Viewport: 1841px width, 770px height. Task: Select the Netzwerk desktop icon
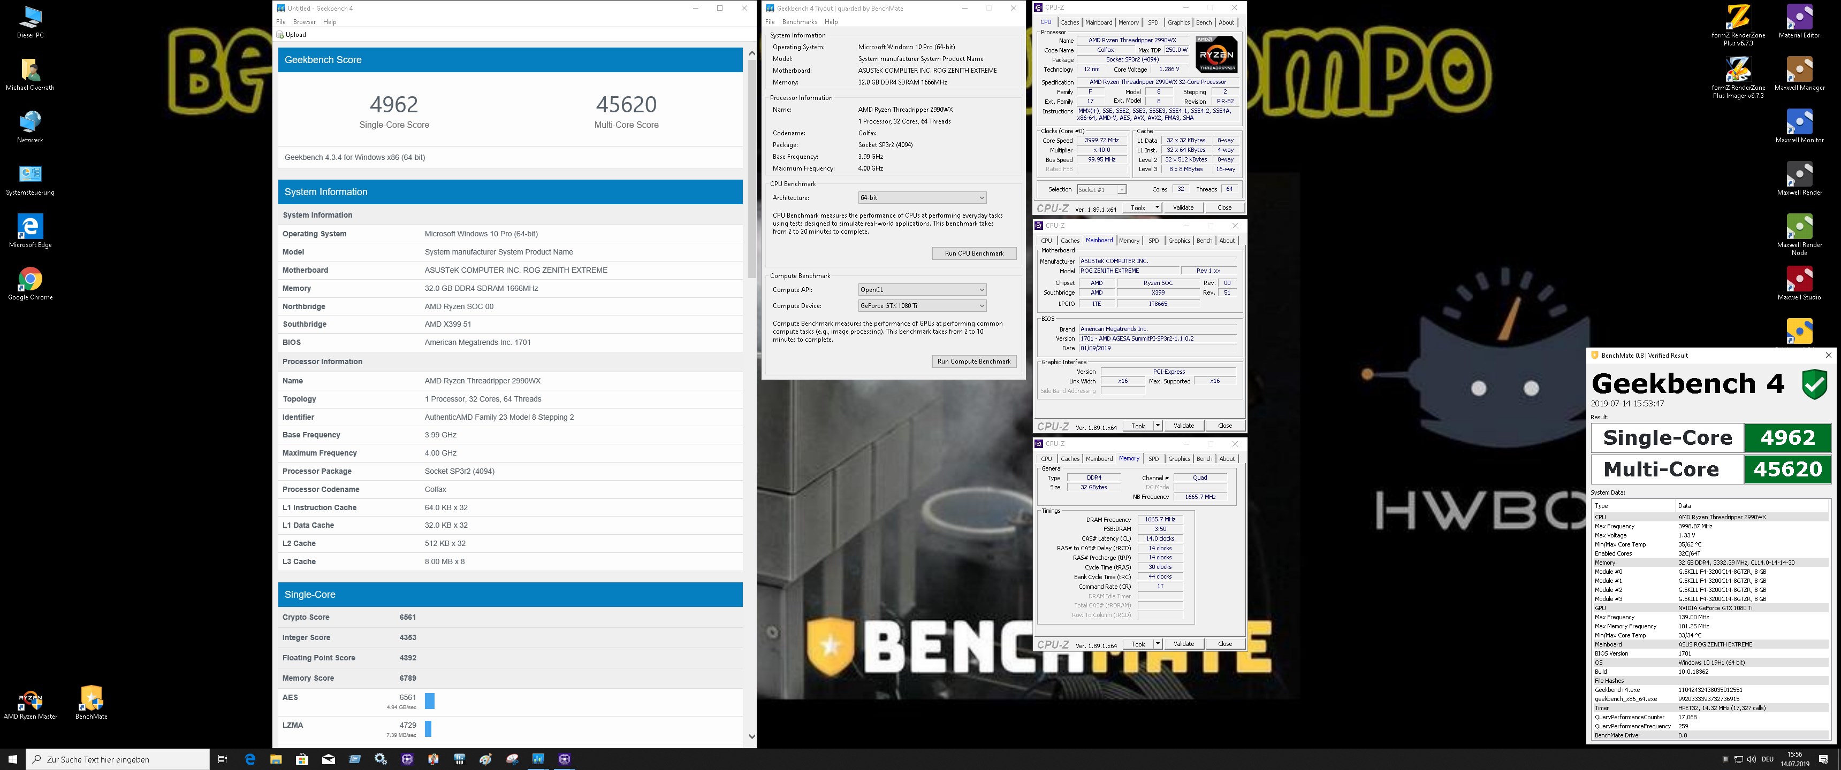coord(30,126)
